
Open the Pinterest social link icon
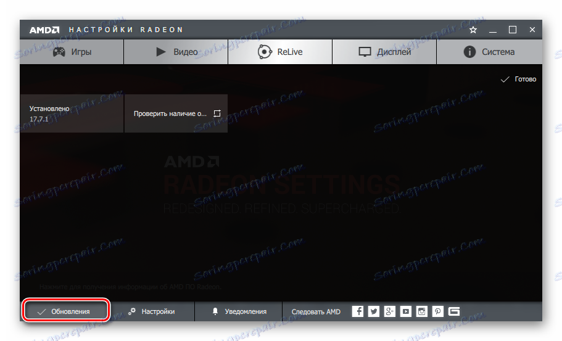[437, 311]
